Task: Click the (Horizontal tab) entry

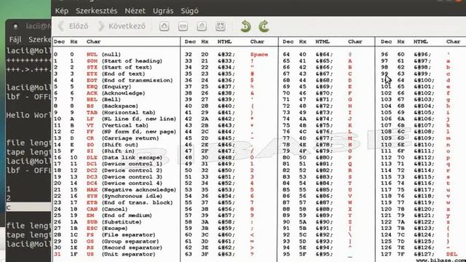Action: pyautogui.click(x=128, y=113)
